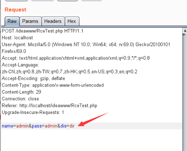Click the Accept-Language: header label
This screenshot has width=187, height=151.
coord(20,65)
